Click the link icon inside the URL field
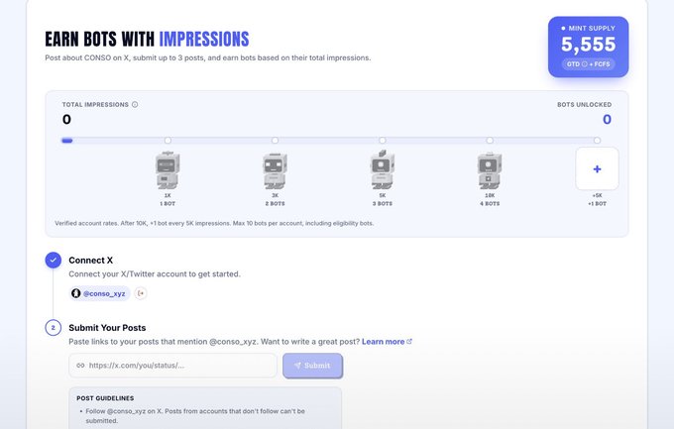Image resolution: width=674 pixels, height=429 pixels. point(80,366)
